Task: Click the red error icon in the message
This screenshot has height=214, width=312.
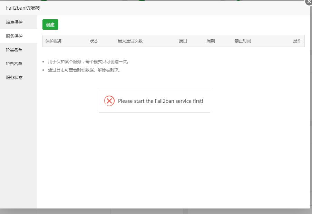Action: 109,101
